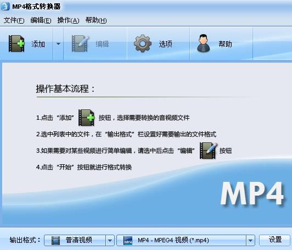The image size is (292, 250).
Task: Click the 添加 toolbar label
Action: pos(38,44)
